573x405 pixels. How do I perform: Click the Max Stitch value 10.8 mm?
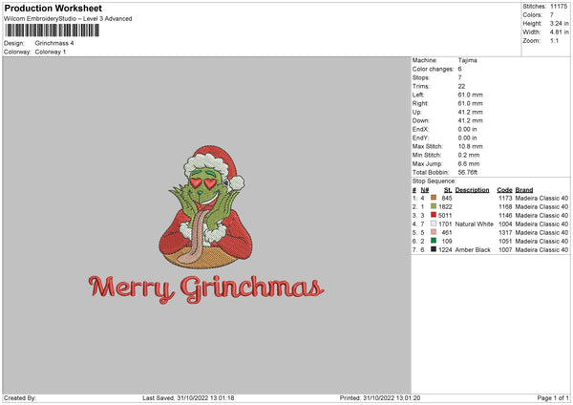point(470,146)
